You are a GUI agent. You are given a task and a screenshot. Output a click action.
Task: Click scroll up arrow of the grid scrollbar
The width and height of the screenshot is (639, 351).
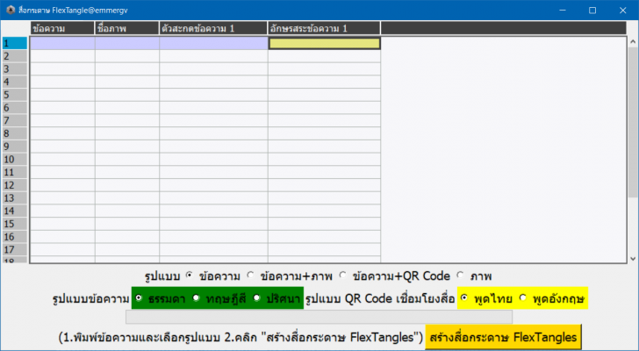633,41
